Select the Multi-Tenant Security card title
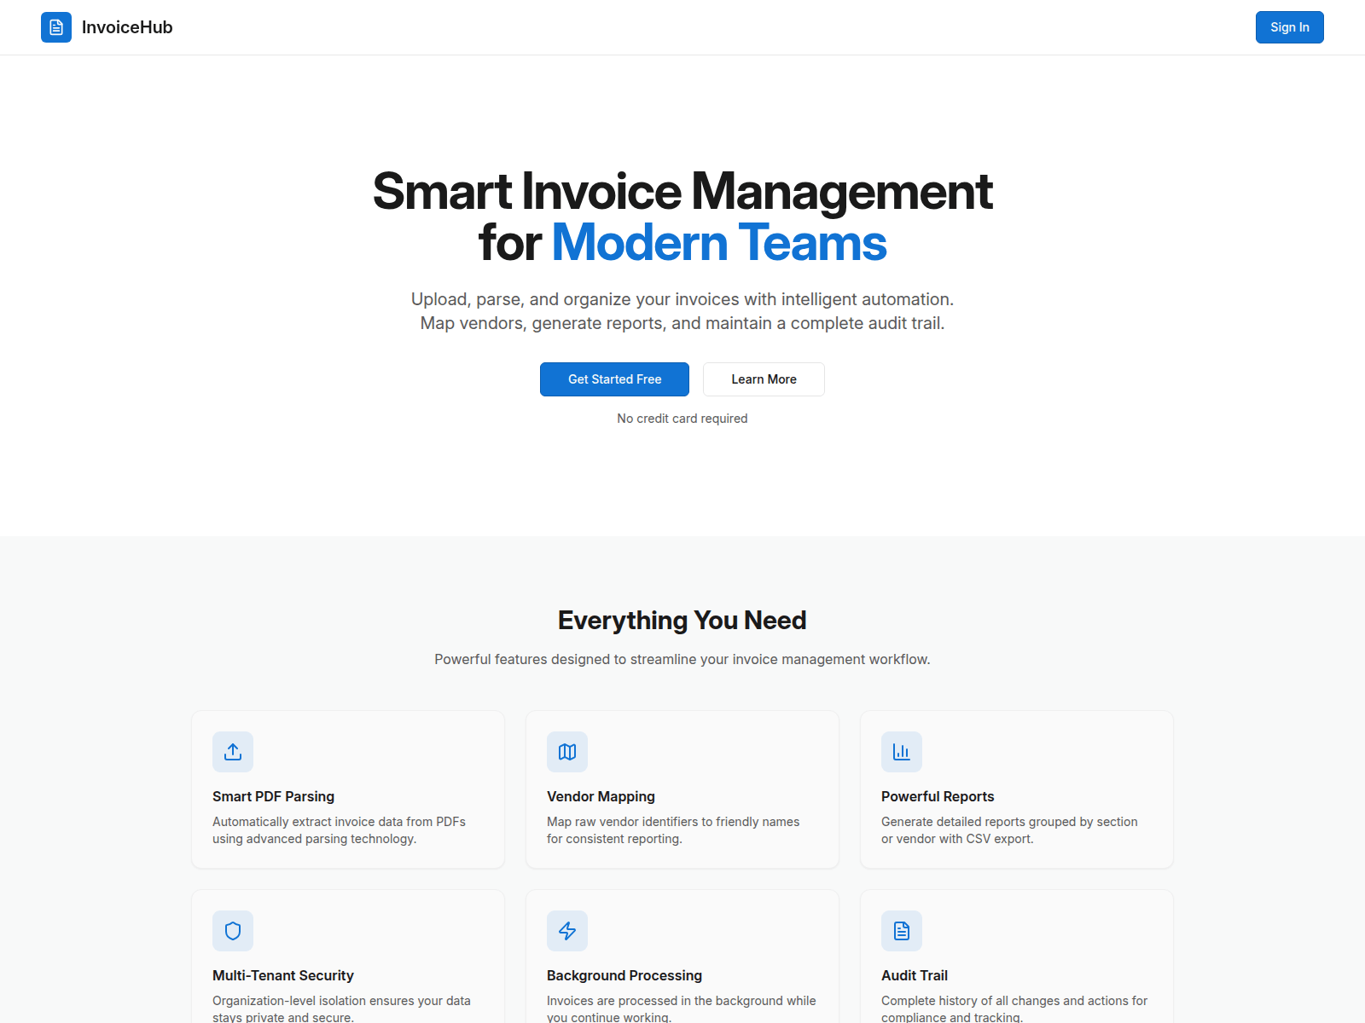The image size is (1365, 1023). coord(282,975)
